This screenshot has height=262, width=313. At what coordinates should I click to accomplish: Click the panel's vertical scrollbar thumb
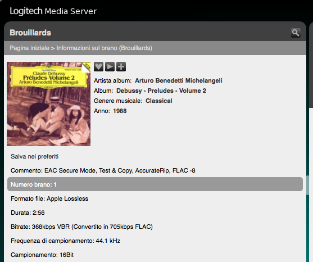pyautogui.click(x=307, y=186)
